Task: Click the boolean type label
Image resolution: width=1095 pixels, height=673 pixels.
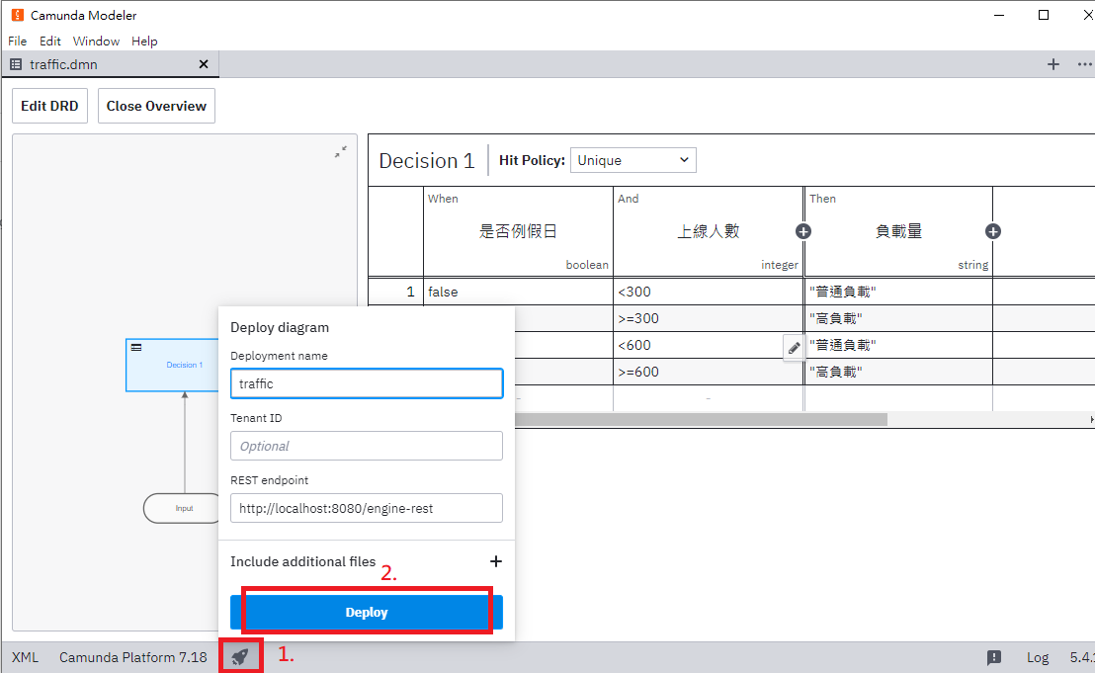Action: click(587, 265)
